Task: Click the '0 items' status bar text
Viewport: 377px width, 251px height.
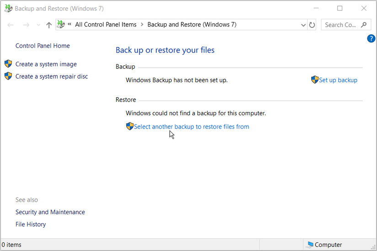Action: pyautogui.click(x=11, y=245)
